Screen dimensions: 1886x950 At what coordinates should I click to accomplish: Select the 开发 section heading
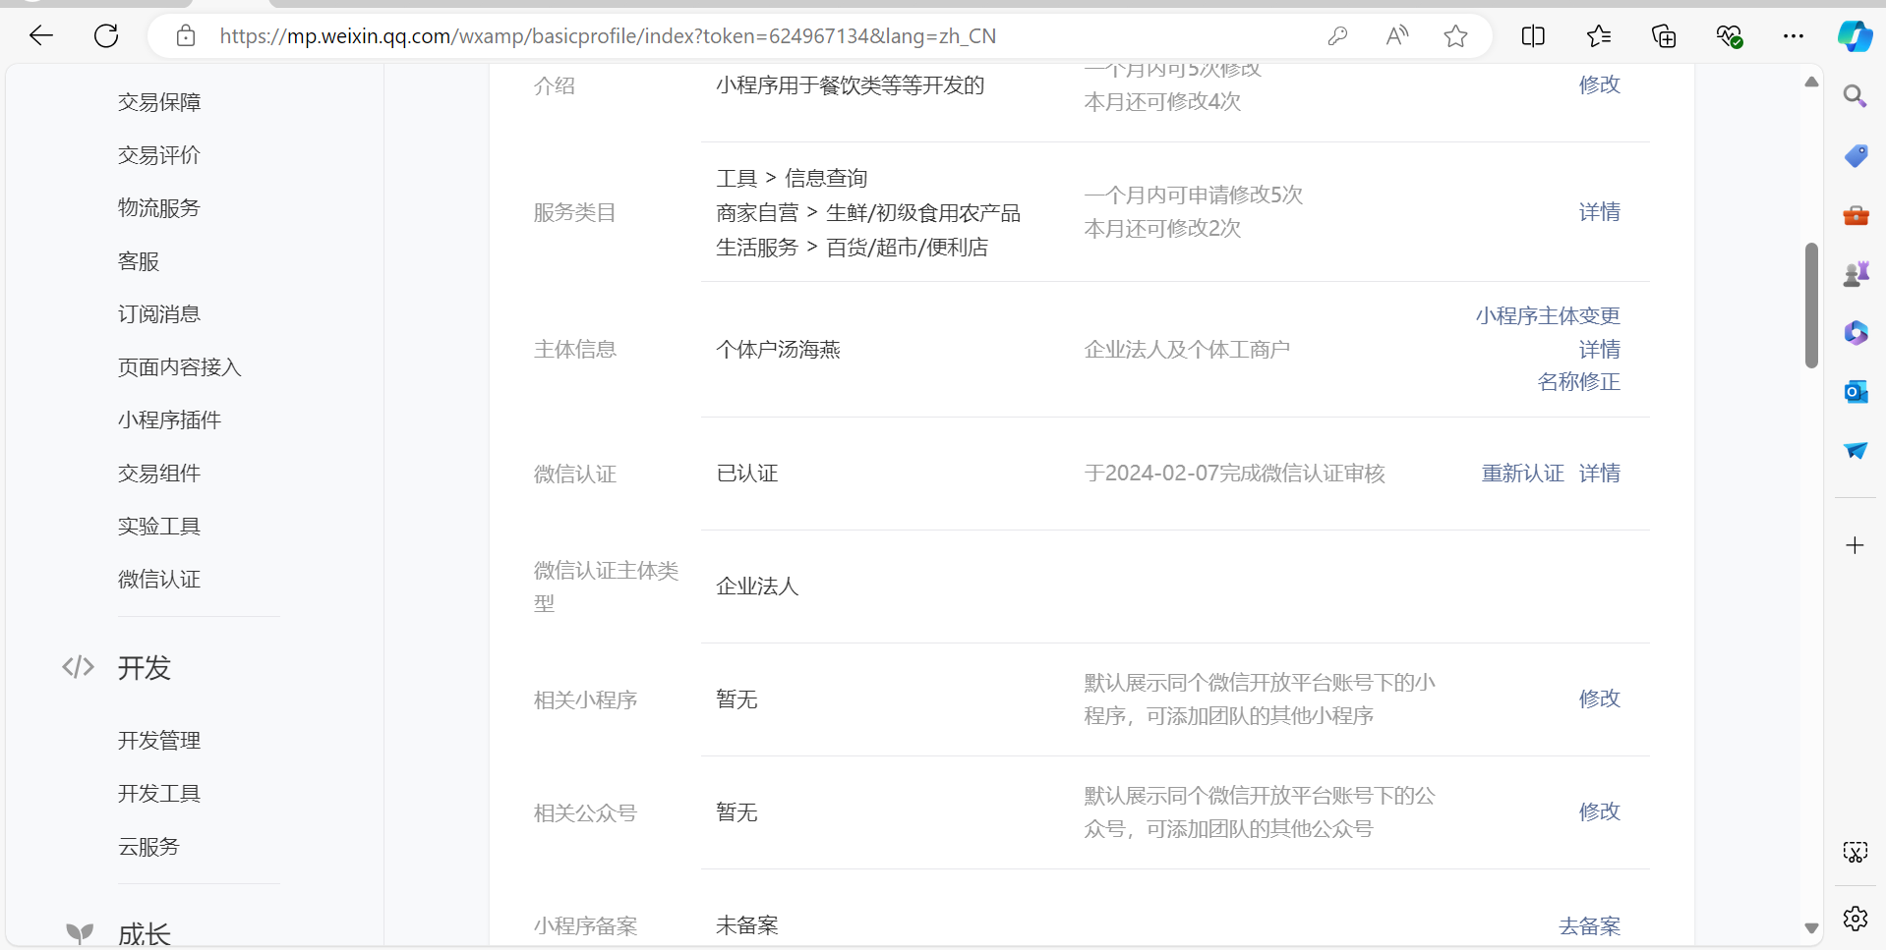pyautogui.click(x=145, y=668)
